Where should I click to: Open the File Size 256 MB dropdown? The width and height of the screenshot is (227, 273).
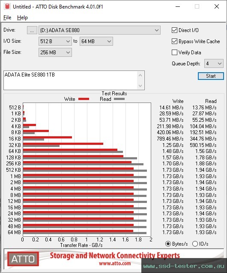tap(55, 53)
